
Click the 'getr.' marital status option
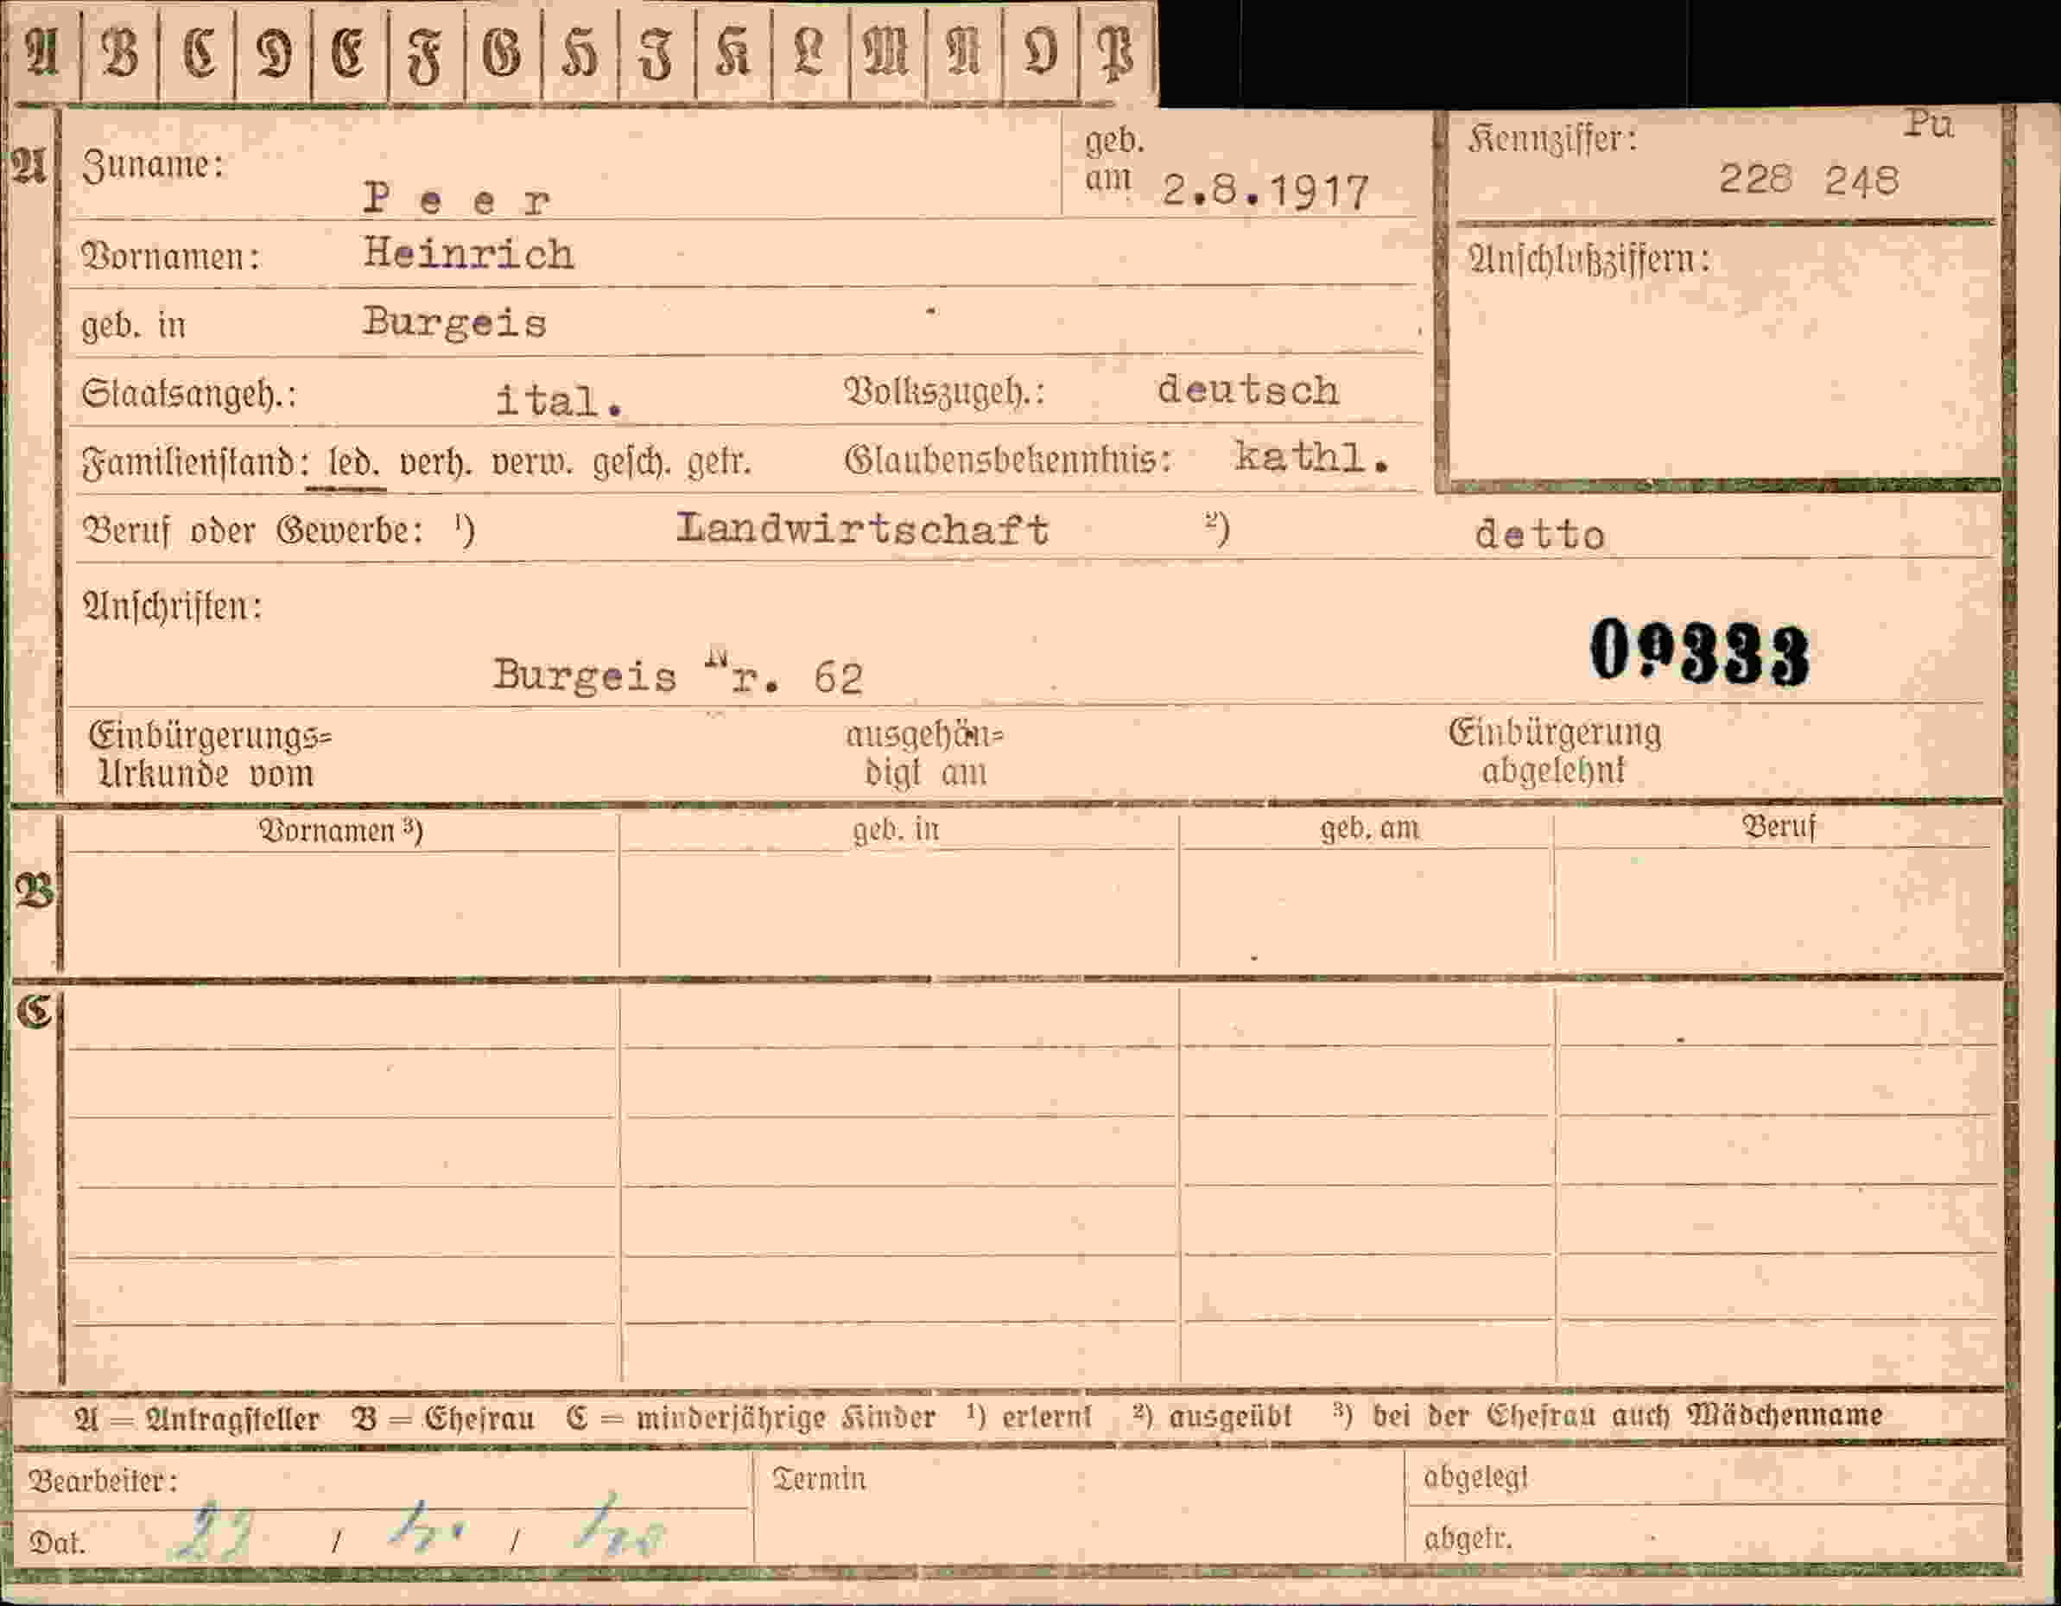click(x=719, y=463)
